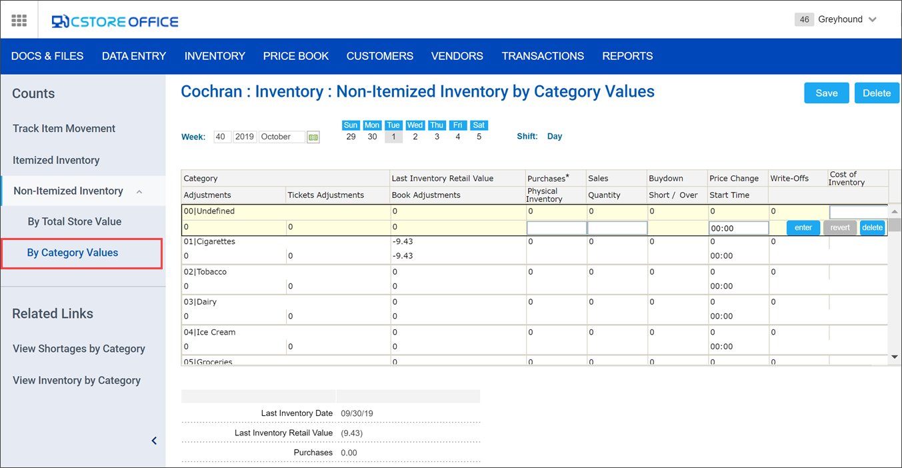Screen dimensions: 902x468
Task: Open the DATA ENTRY menu
Action: coord(134,56)
